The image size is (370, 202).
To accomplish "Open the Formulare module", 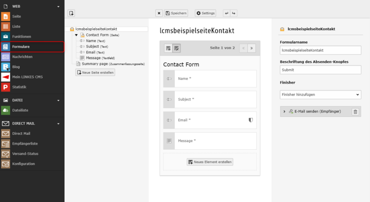I will [32, 47].
